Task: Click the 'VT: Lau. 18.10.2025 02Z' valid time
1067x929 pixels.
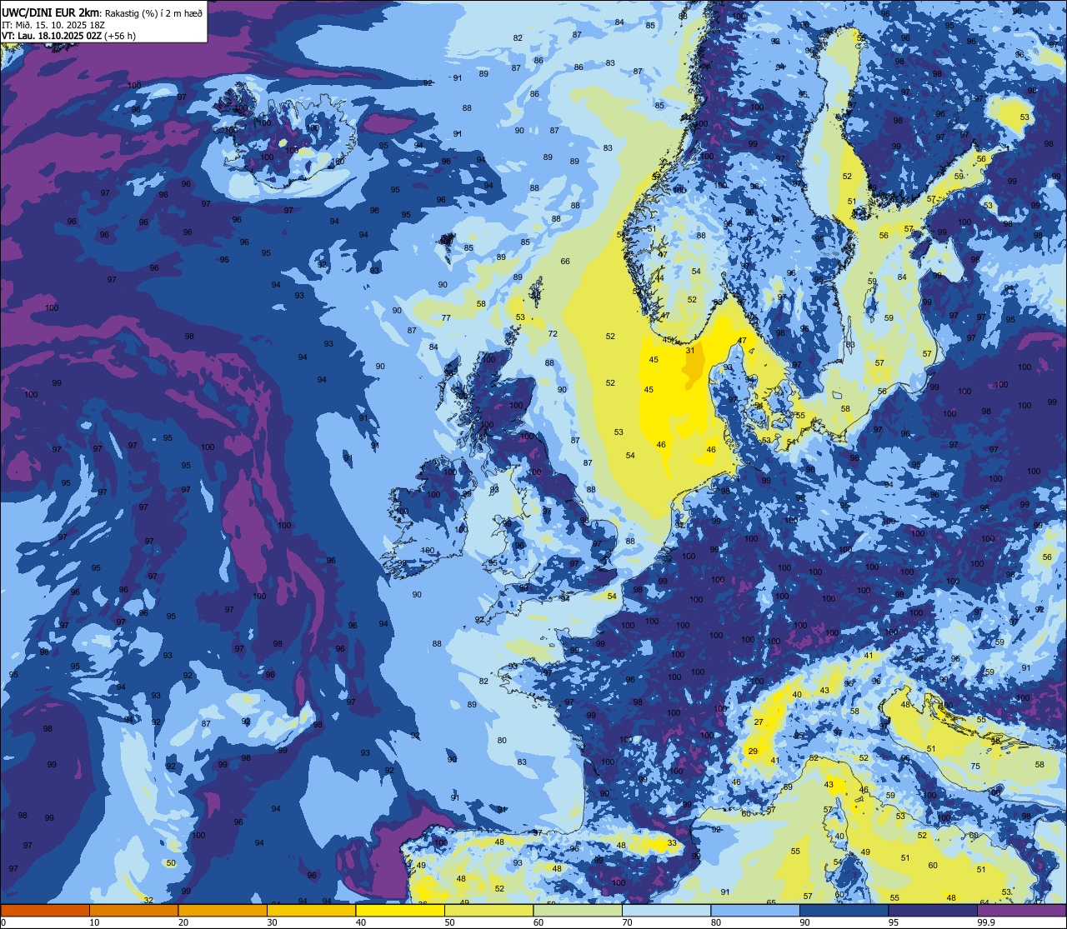Action: point(51,36)
